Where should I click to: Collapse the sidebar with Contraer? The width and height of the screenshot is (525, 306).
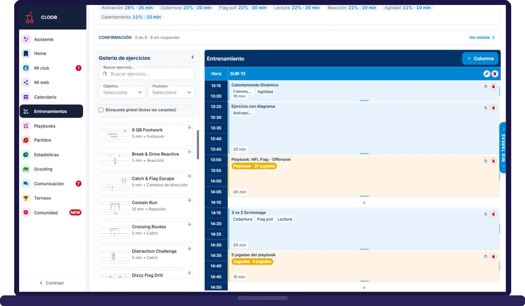(x=52, y=283)
